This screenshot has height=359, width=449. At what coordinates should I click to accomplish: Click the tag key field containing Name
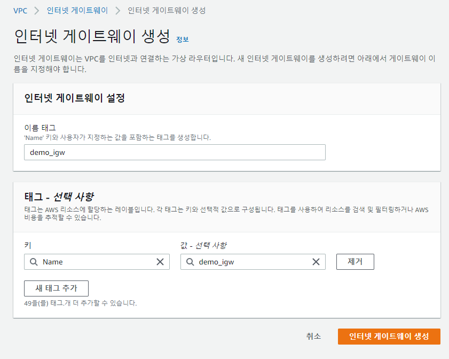[97, 262]
